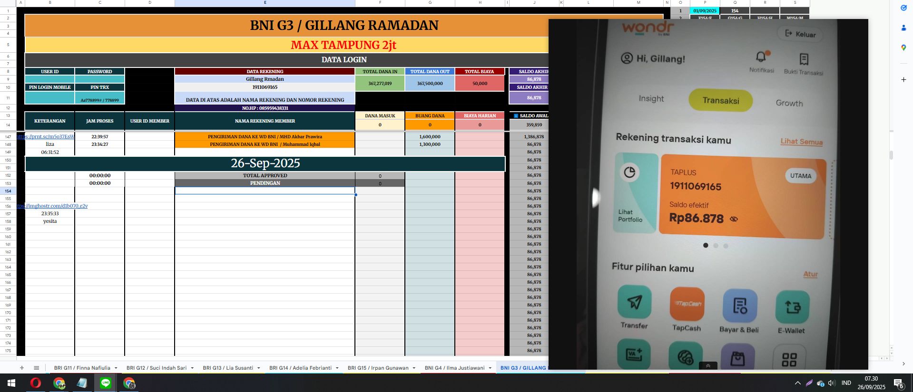
Task: Open Opera browser from taskbar
Action: pos(36,383)
